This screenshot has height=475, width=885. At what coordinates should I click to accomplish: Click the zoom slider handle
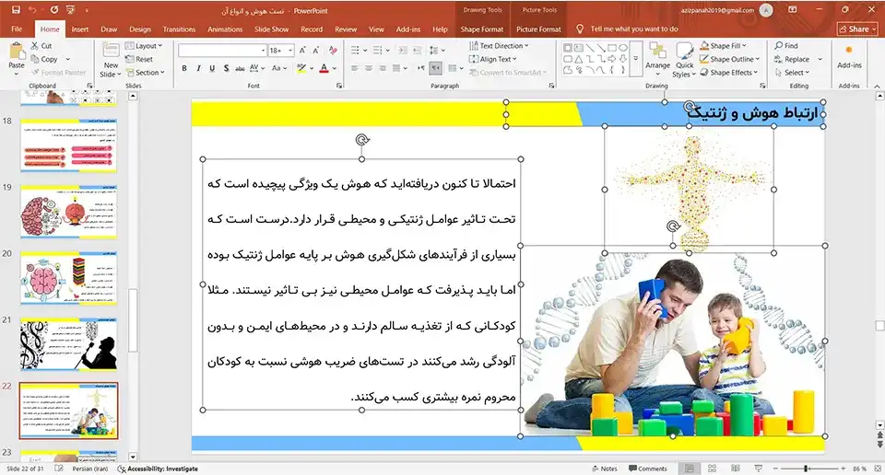807,469
